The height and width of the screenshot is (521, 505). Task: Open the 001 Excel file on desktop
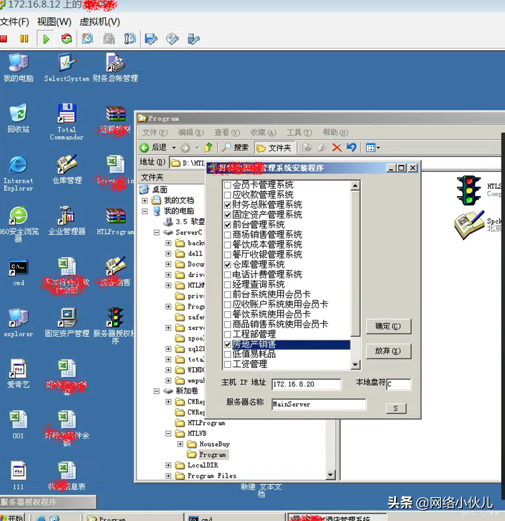[18, 425]
